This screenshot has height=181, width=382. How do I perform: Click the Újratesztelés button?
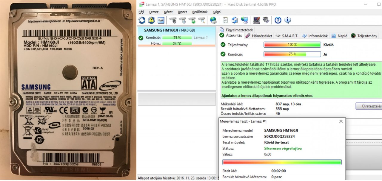pyautogui.click(x=369, y=106)
